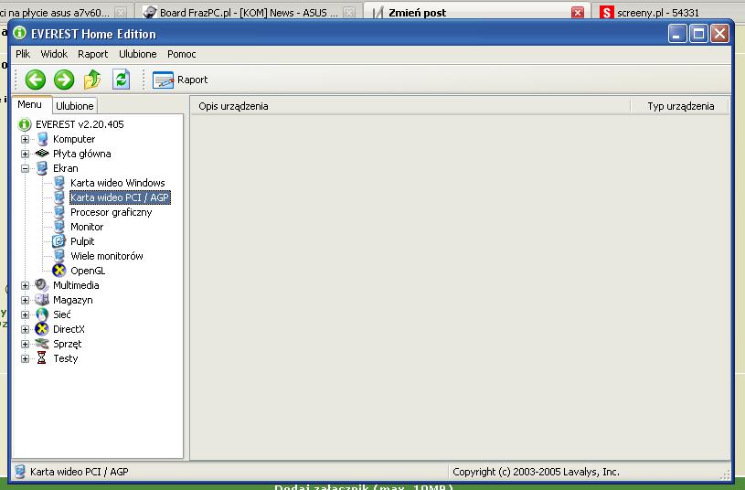Go back with the green left arrow

(x=35, y=80)
